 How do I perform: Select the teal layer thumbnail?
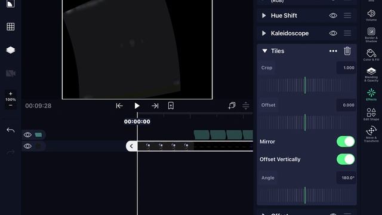point(38,134)
